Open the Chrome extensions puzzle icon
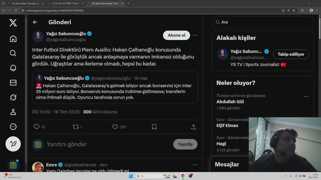 [x=302, y=10]
